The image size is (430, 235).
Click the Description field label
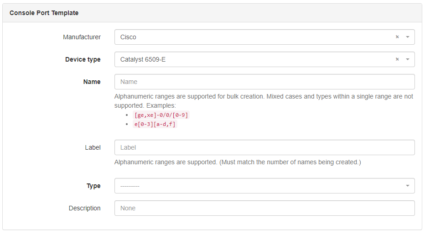pos(84,208)
